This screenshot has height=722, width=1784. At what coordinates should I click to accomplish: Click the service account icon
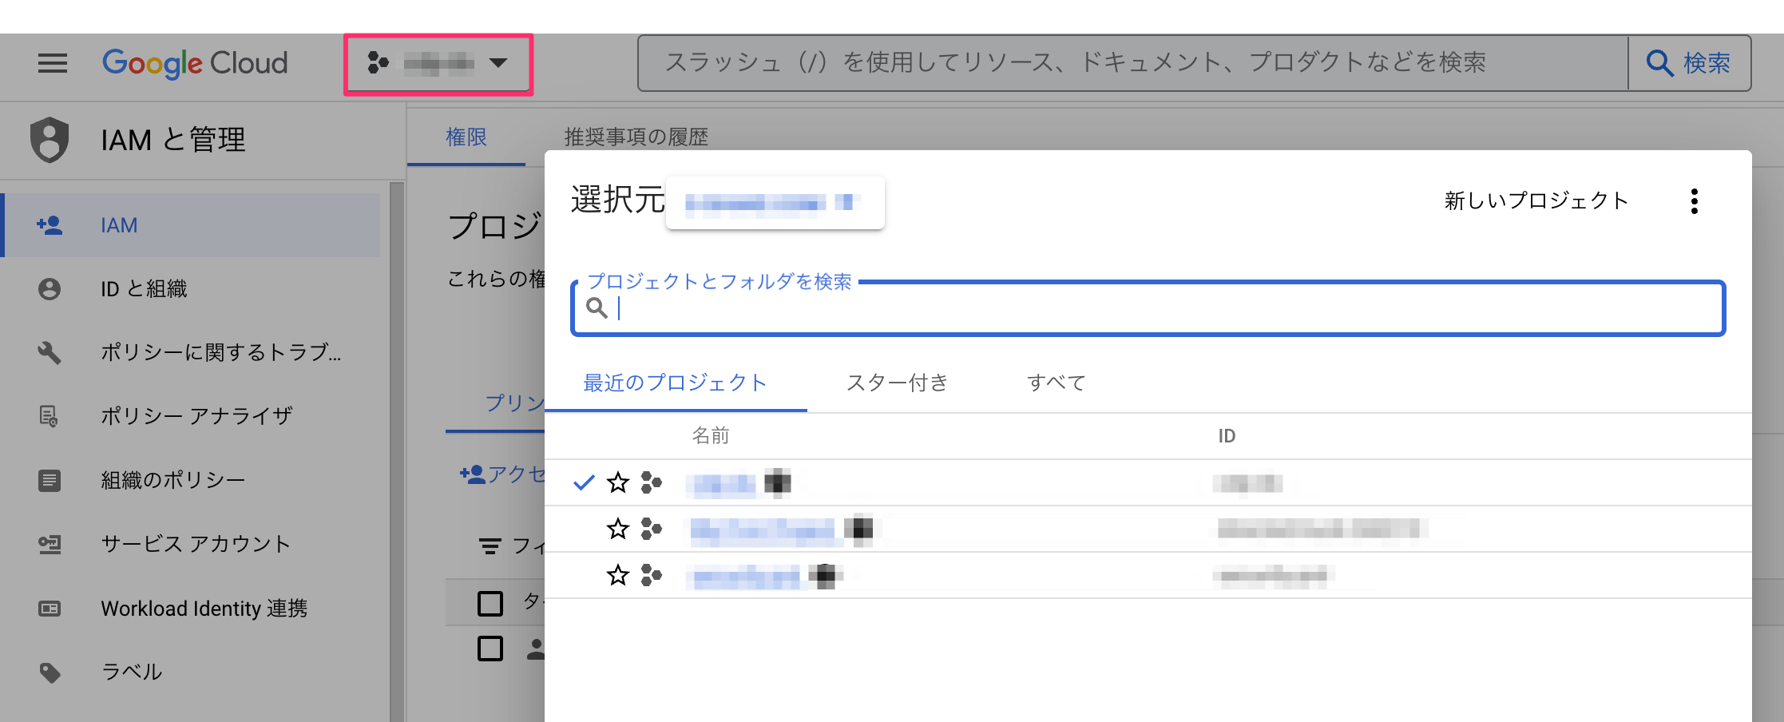tap(50, 544)
